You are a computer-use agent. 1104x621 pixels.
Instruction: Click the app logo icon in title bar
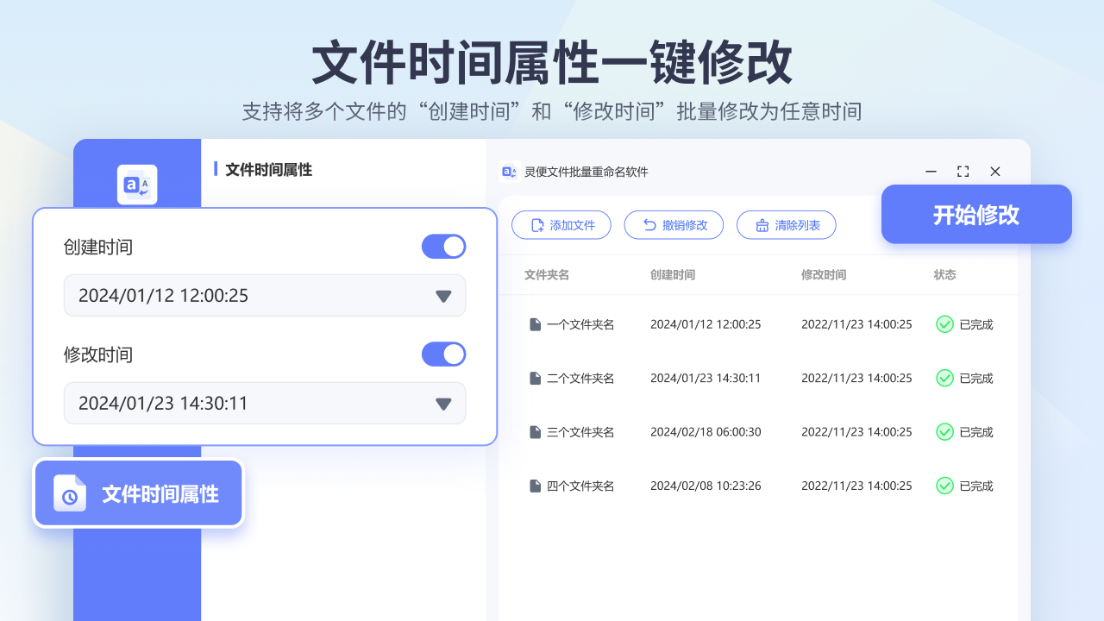509,172
